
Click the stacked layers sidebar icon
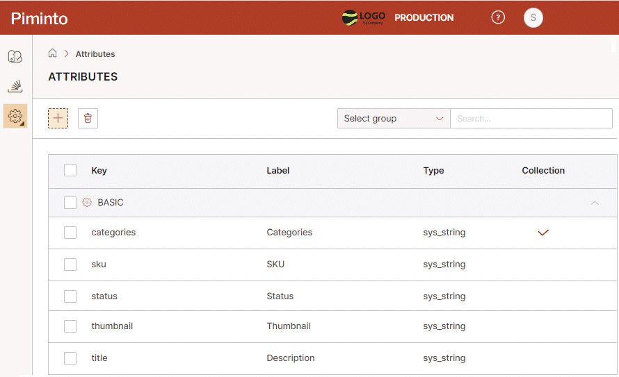(15, 86)
